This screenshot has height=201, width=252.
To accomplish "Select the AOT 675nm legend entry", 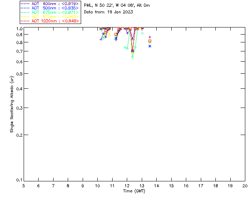I will pos(50,12).
